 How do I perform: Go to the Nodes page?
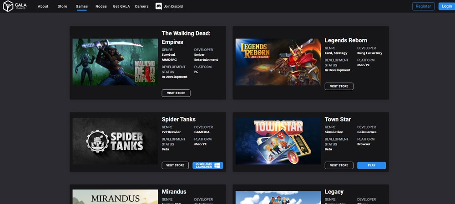click(101, 6)
